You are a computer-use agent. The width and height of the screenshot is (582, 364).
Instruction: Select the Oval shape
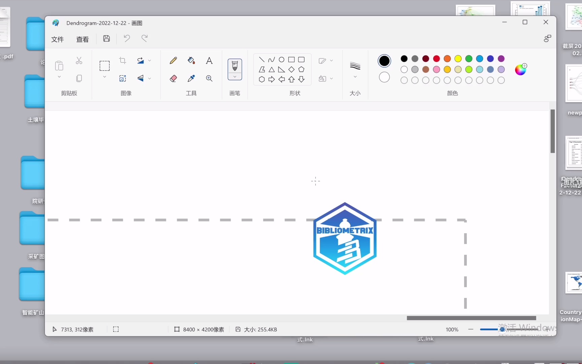282,60
